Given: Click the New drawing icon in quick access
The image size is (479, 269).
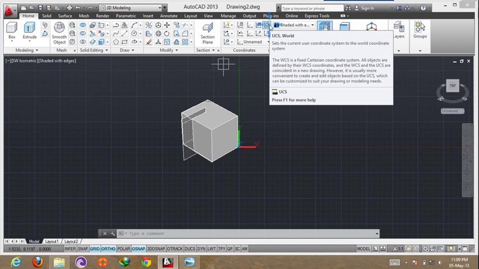Looking at the screenshot, I should click(24, 8).
